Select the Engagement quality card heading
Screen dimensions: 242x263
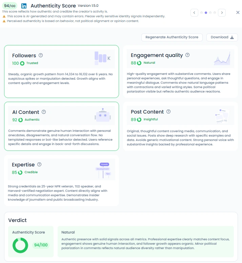click(157, 55)
